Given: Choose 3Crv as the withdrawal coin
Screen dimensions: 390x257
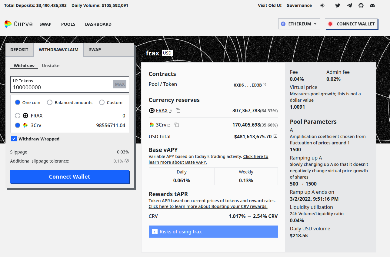Looking at the screenshot, I should (x=18, y=125).
